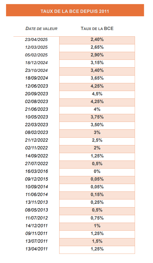Select the 3,65% rate cell
Viewport: 153px width, 263px height.
click(x=97, y=79)
